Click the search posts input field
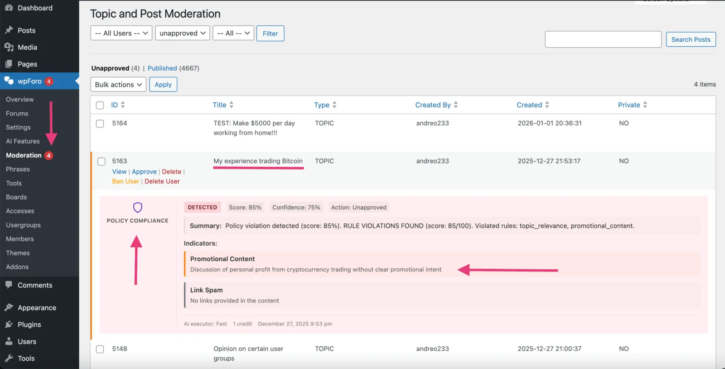 [x=603, y=39]
